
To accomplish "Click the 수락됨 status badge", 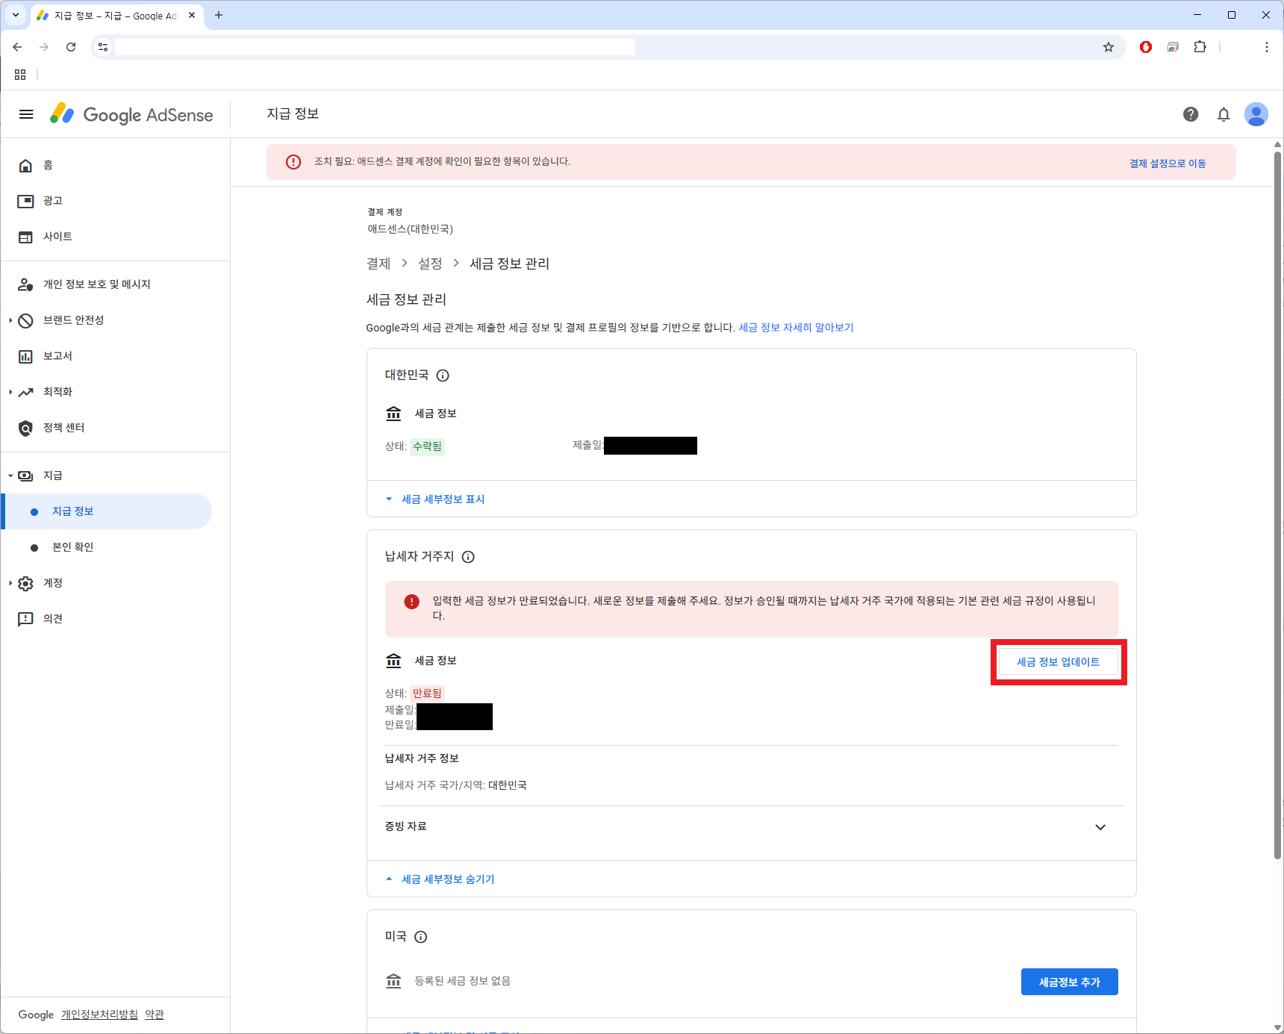I will point(428,446).
